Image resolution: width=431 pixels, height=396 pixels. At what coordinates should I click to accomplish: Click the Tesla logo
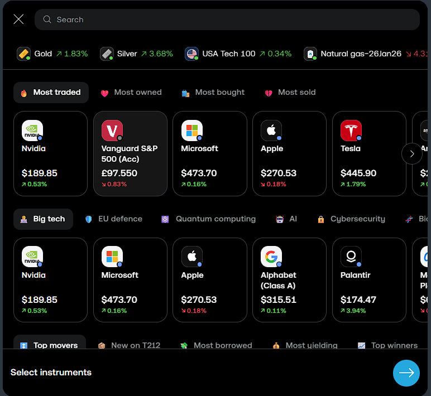351,131
